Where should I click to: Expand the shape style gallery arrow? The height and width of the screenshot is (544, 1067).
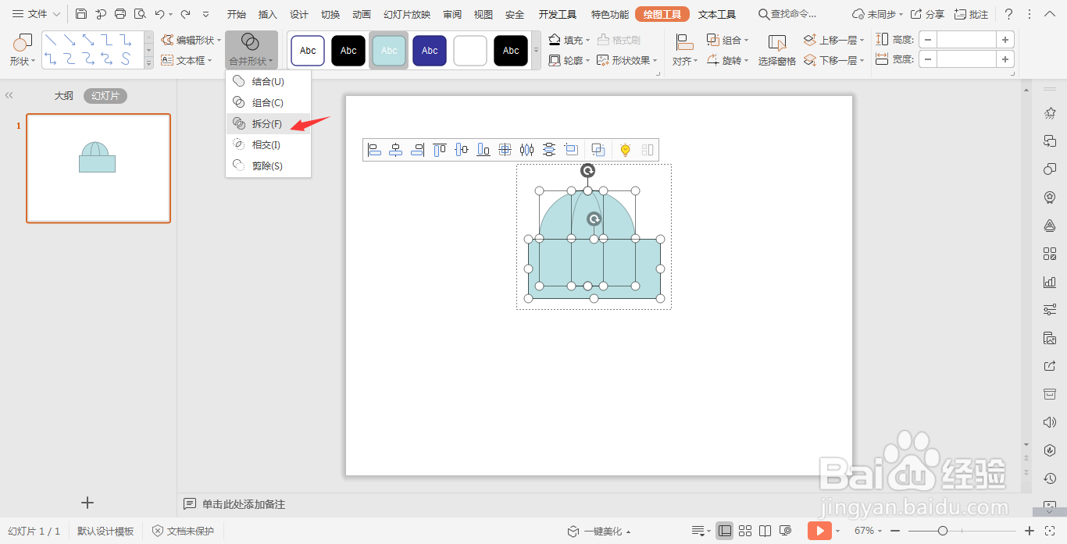536,50
